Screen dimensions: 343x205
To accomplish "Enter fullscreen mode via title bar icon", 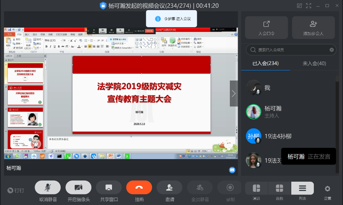I will pos(309,5).
